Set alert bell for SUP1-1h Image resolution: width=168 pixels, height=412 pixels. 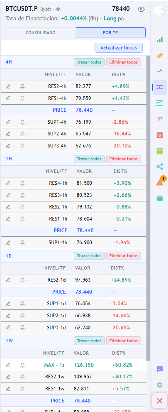tap(22, 243)
